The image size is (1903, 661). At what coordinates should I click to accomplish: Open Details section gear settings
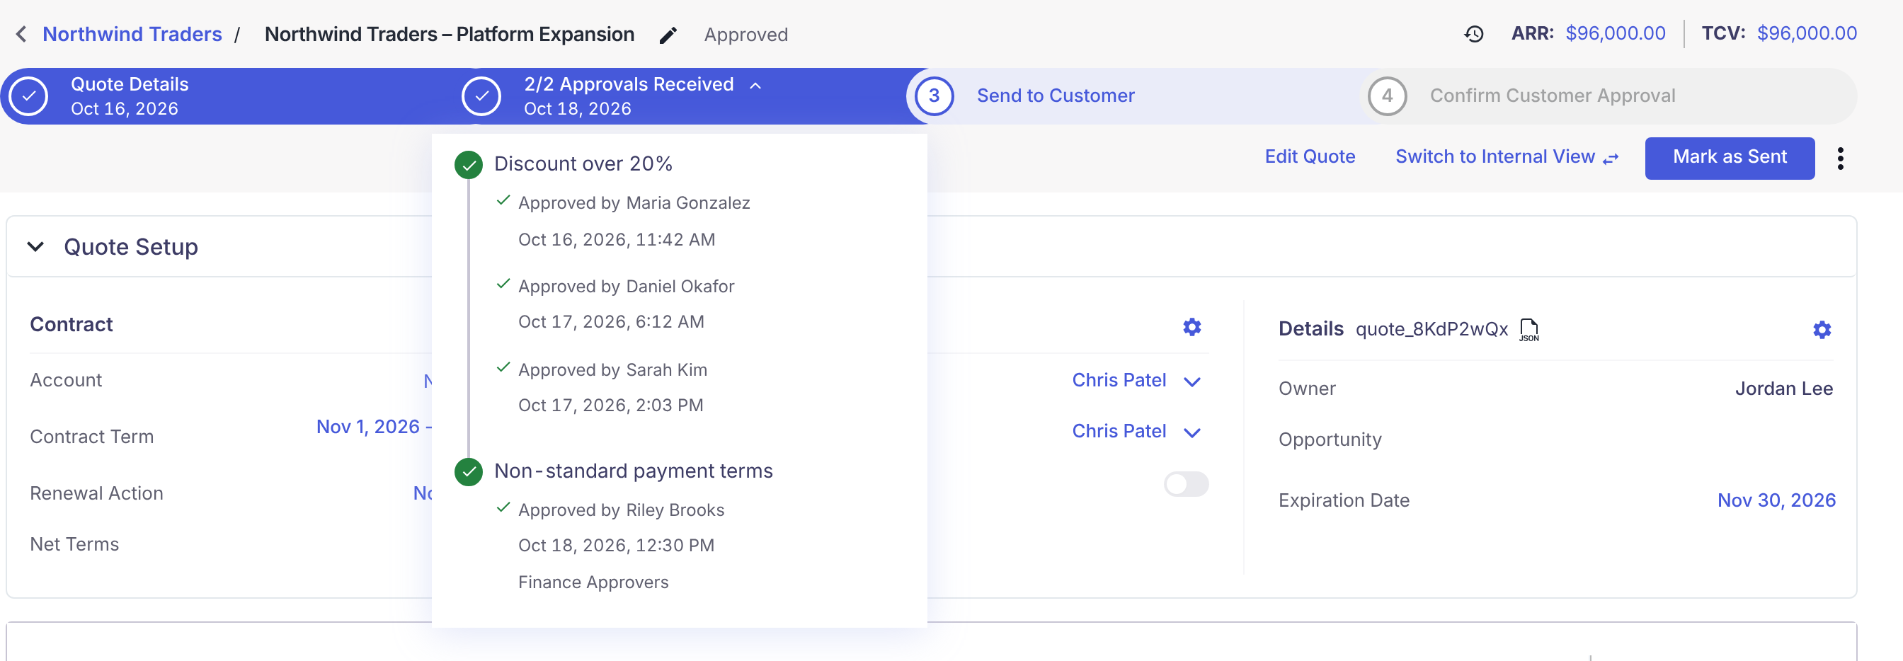1822,329
